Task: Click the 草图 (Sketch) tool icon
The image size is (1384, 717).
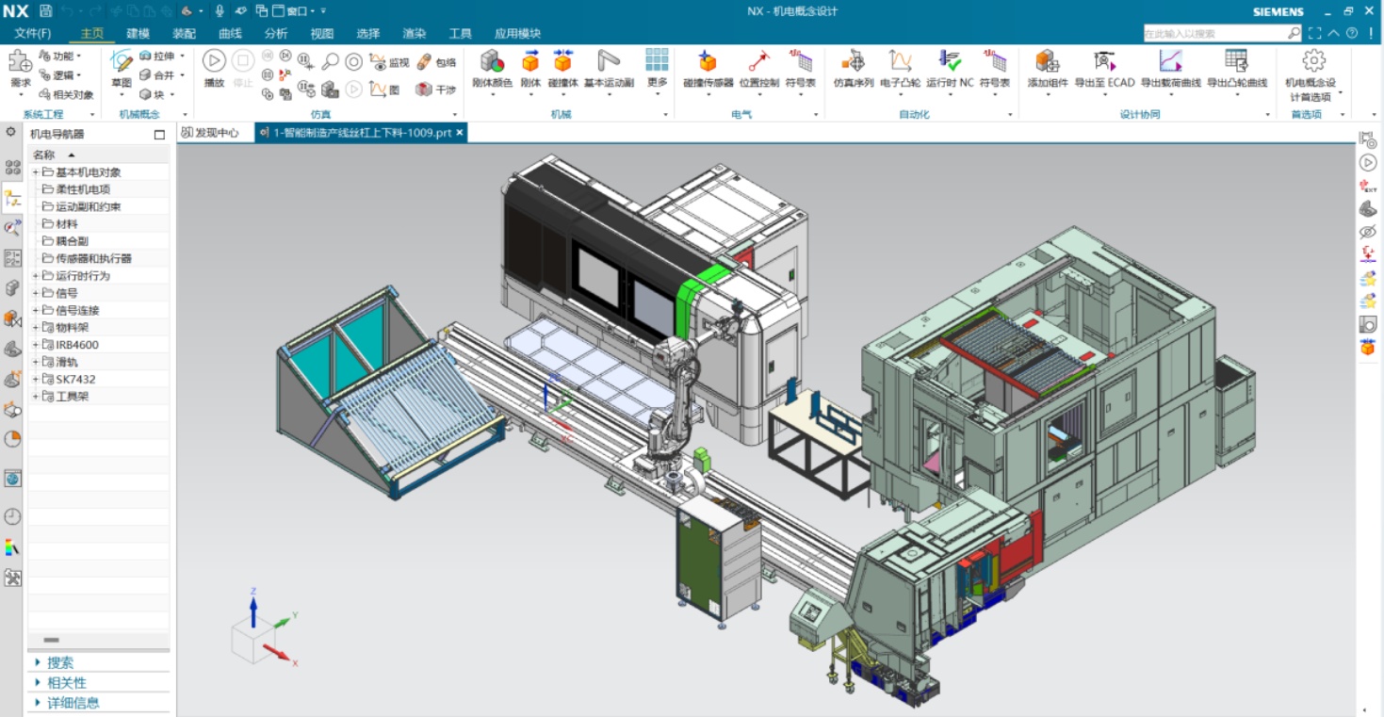Action: 122,62
